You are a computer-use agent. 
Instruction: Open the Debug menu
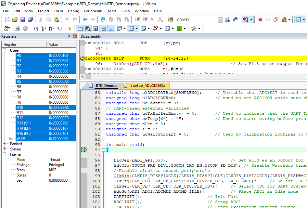click(x=73, y=11)
